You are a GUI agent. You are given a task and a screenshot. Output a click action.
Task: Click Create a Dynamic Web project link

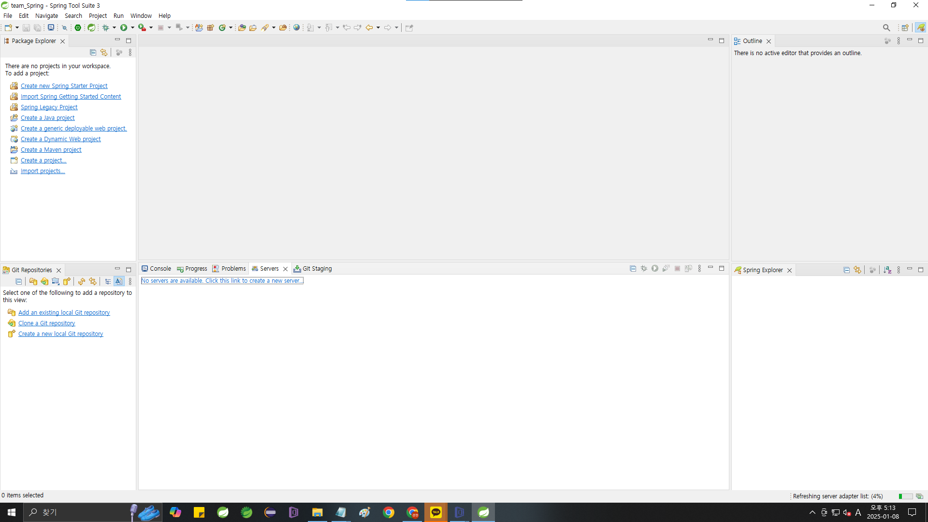(60, 139)
